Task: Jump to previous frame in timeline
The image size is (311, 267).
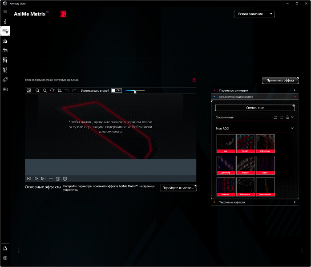Action: click(29, 179)
